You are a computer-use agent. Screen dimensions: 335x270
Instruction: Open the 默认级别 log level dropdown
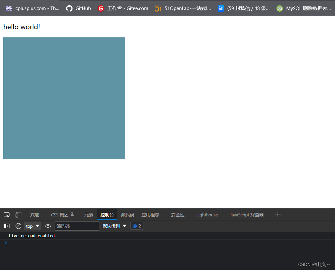click(114, 226)
